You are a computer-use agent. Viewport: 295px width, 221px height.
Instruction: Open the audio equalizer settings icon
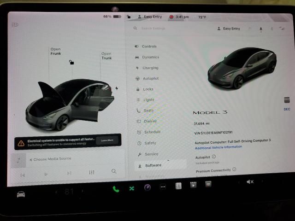pyautogui.click(x=92, y=172)
